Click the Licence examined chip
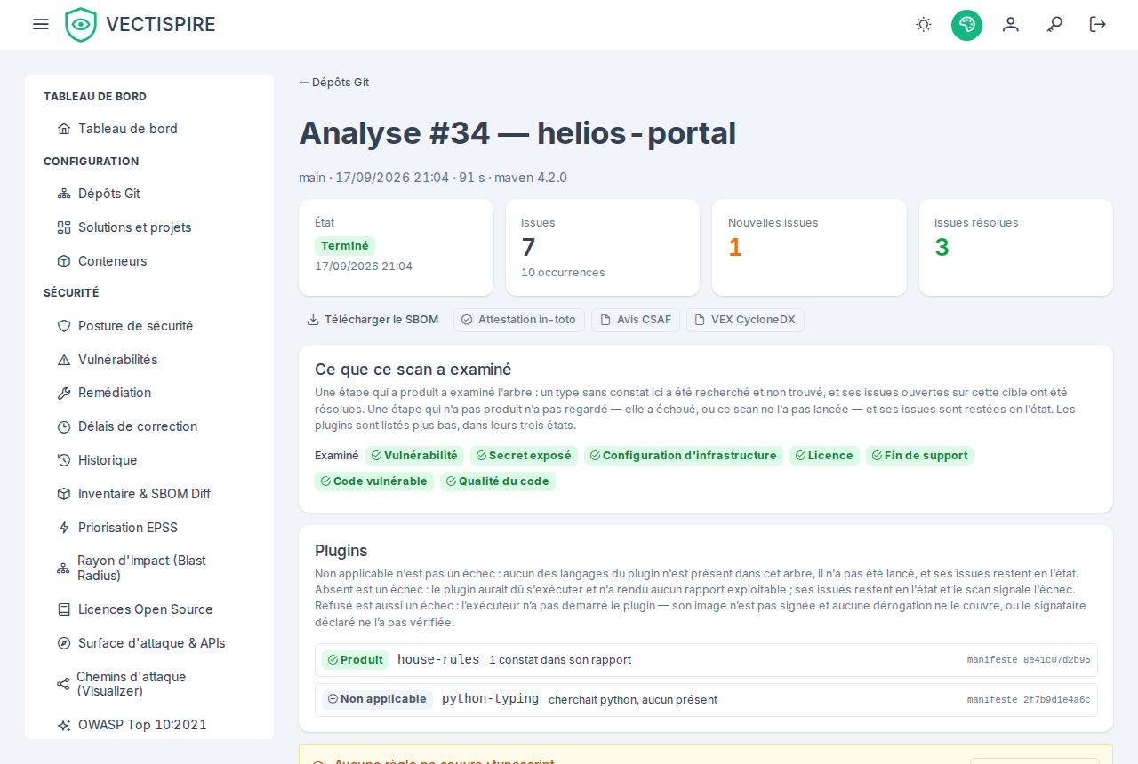1138x764 pixels. coord(825,456)
